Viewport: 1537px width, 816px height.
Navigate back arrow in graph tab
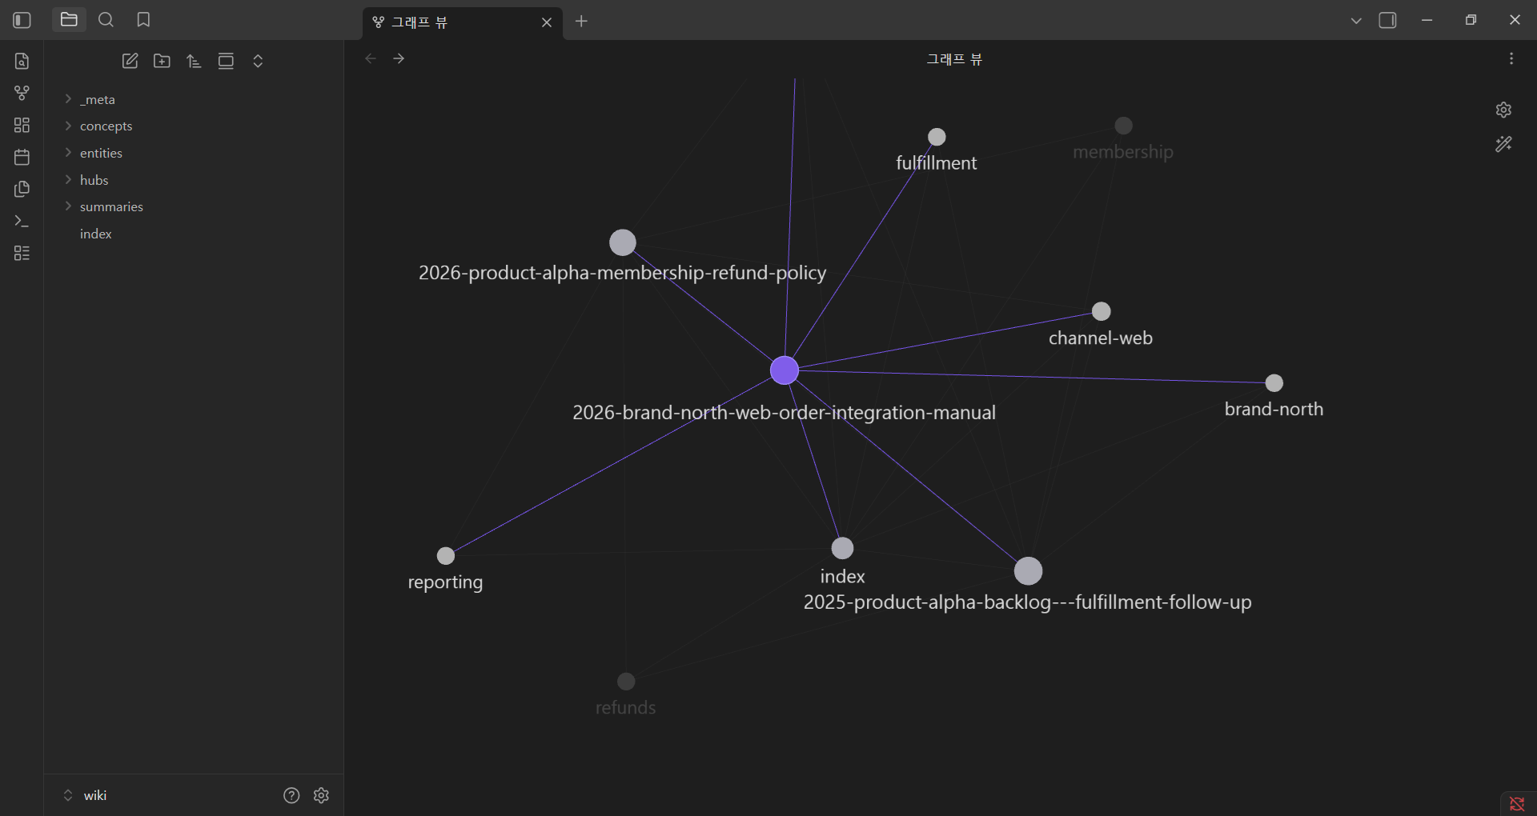pos(371,58)
